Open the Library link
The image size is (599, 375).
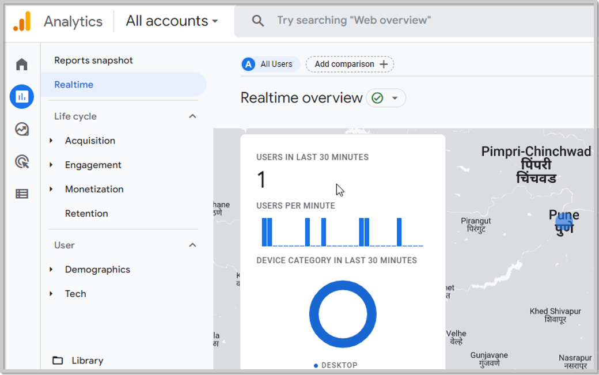coord(88,361)
